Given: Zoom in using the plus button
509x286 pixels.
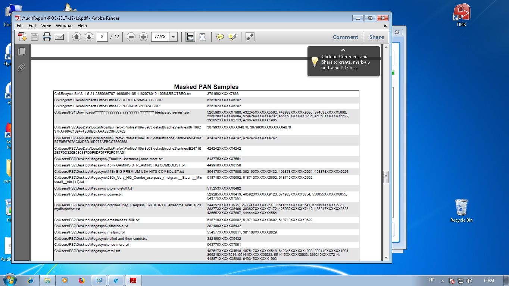Looking at the screenshot, I should (x=143, y=37).
